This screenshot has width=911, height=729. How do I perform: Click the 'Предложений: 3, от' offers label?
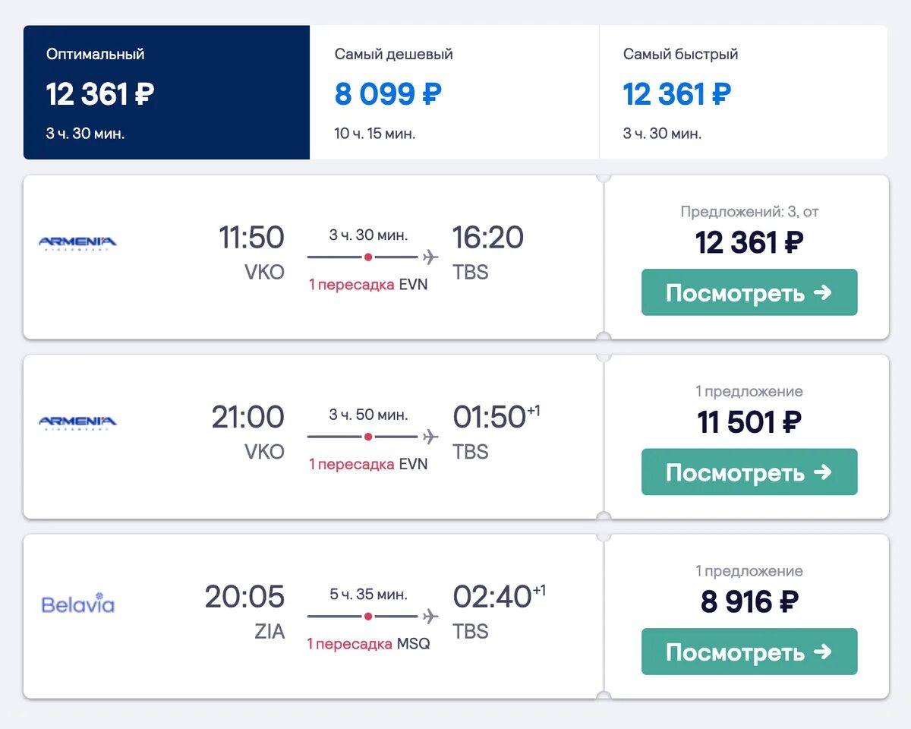point(749,212)
